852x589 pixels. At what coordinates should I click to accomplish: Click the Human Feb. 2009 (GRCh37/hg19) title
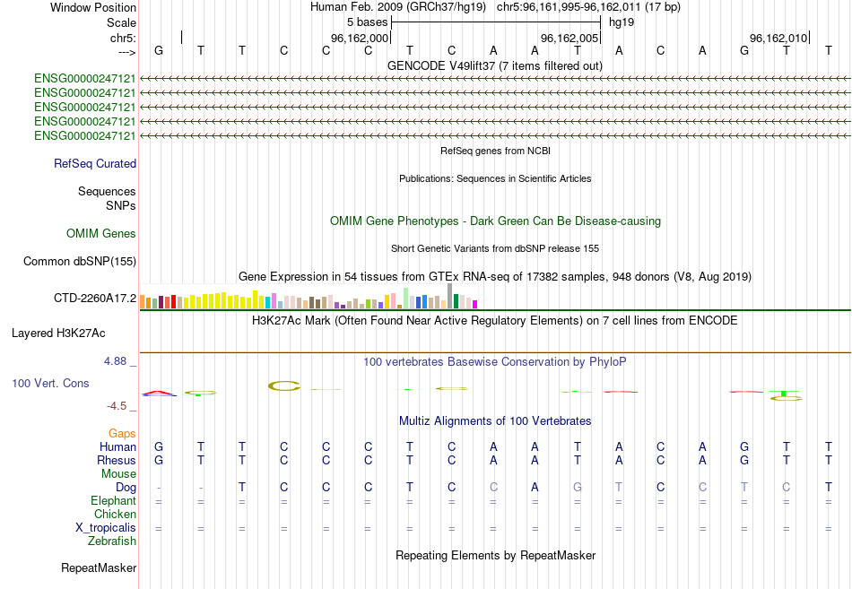tap(400, 7)
